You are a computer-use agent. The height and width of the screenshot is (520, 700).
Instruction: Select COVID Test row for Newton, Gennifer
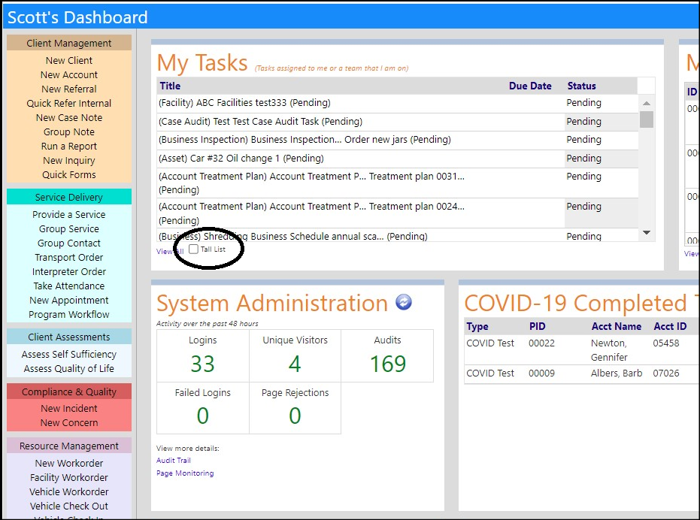[x=581, y=350]
